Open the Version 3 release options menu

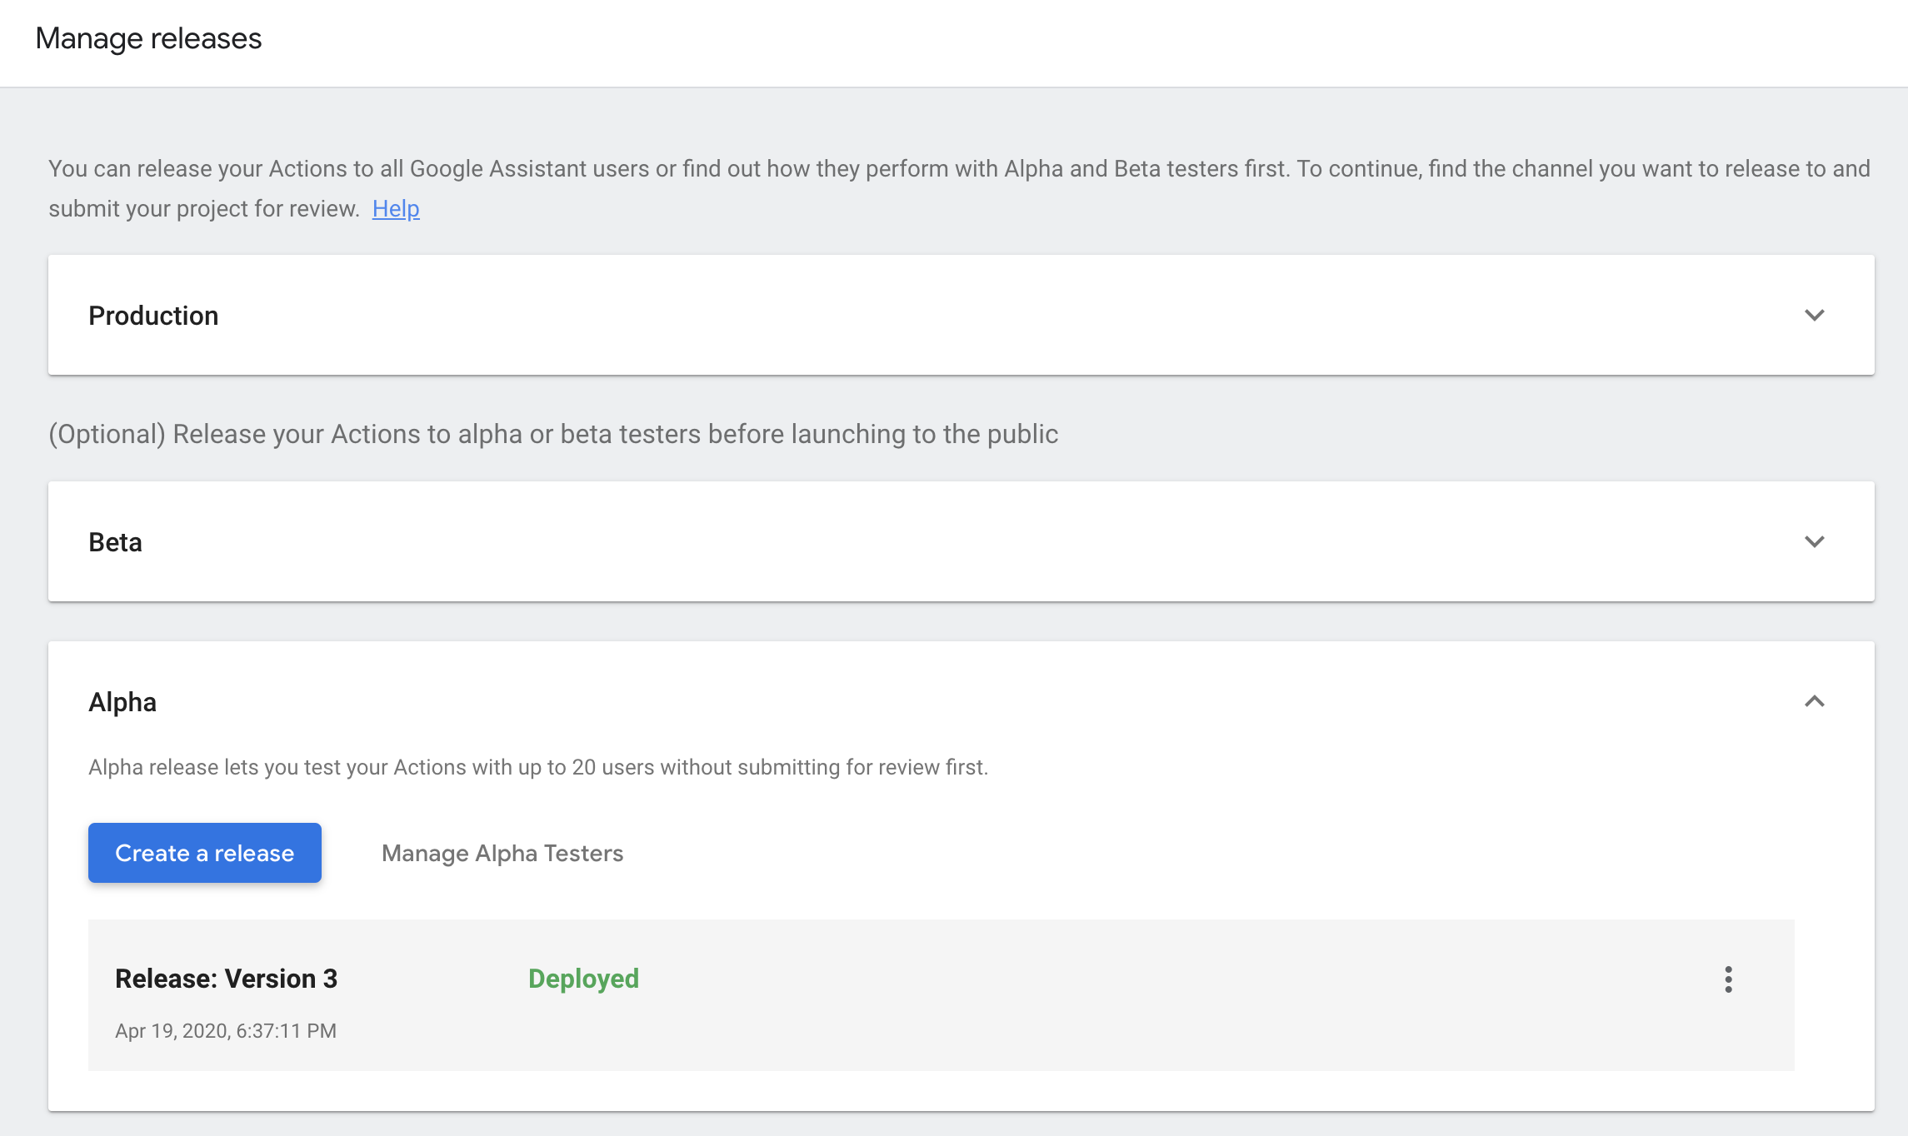(x=1728, y=979)
